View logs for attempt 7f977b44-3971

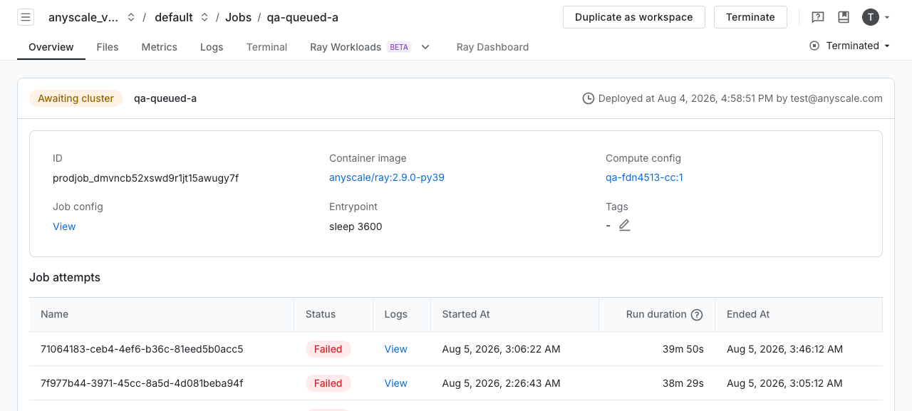(x=395, y=383)
